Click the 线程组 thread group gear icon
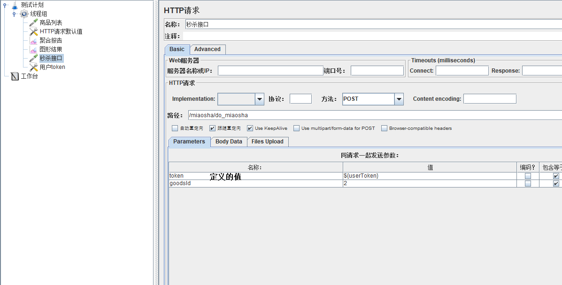The height and width of the screenshot is (285, 562). 24,14
